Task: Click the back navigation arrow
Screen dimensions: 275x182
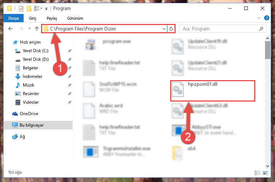Action: [x=10, y=29]
